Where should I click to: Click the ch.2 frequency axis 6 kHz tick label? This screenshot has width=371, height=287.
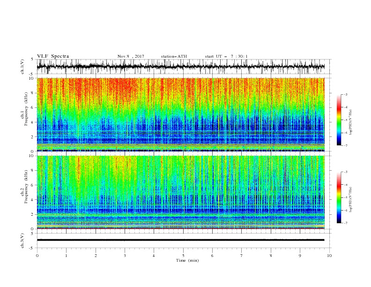pyautogui.click(x=32, y=185)
